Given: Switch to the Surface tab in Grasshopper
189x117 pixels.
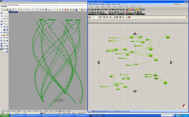Looking at the screenshot, I should [x=120, y=6].
